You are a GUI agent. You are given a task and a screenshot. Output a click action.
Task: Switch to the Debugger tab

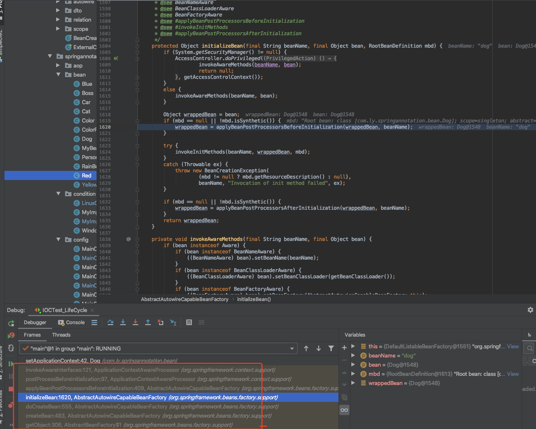pos(35,322)
